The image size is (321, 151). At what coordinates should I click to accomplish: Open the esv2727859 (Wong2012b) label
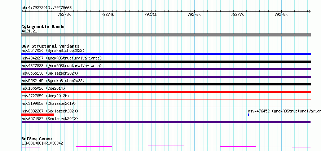(45, 96)
